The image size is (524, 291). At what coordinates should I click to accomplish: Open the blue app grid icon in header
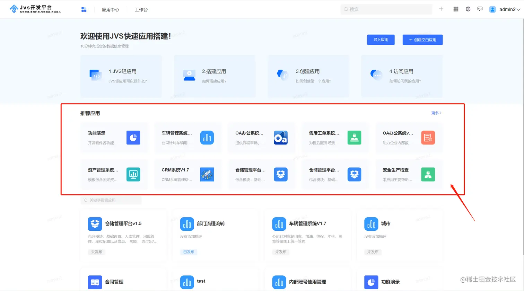84,9
